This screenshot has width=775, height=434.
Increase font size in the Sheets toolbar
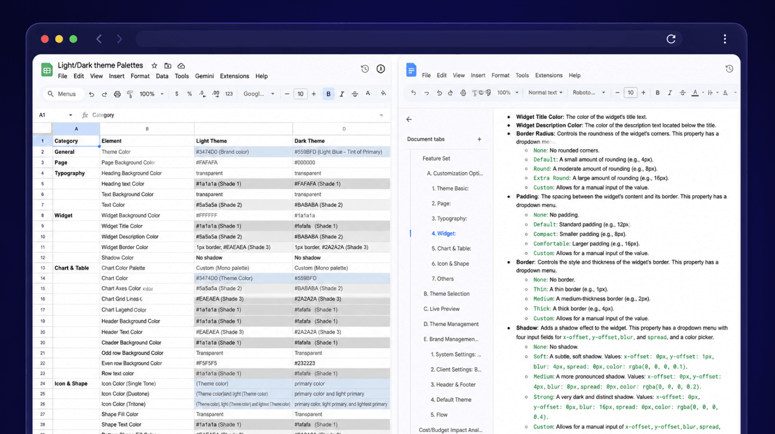point(314,94)
